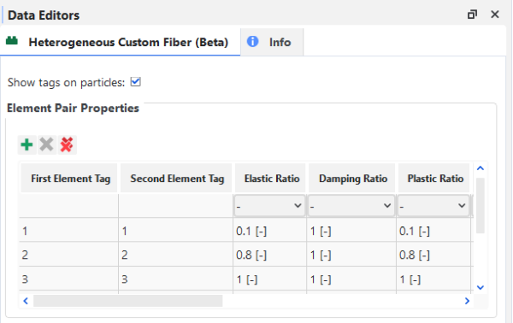The height and width of the screenshot is (323, 513).
Task: Open the Elastic Ratio unit dropdown
Action: coord(269,206)
